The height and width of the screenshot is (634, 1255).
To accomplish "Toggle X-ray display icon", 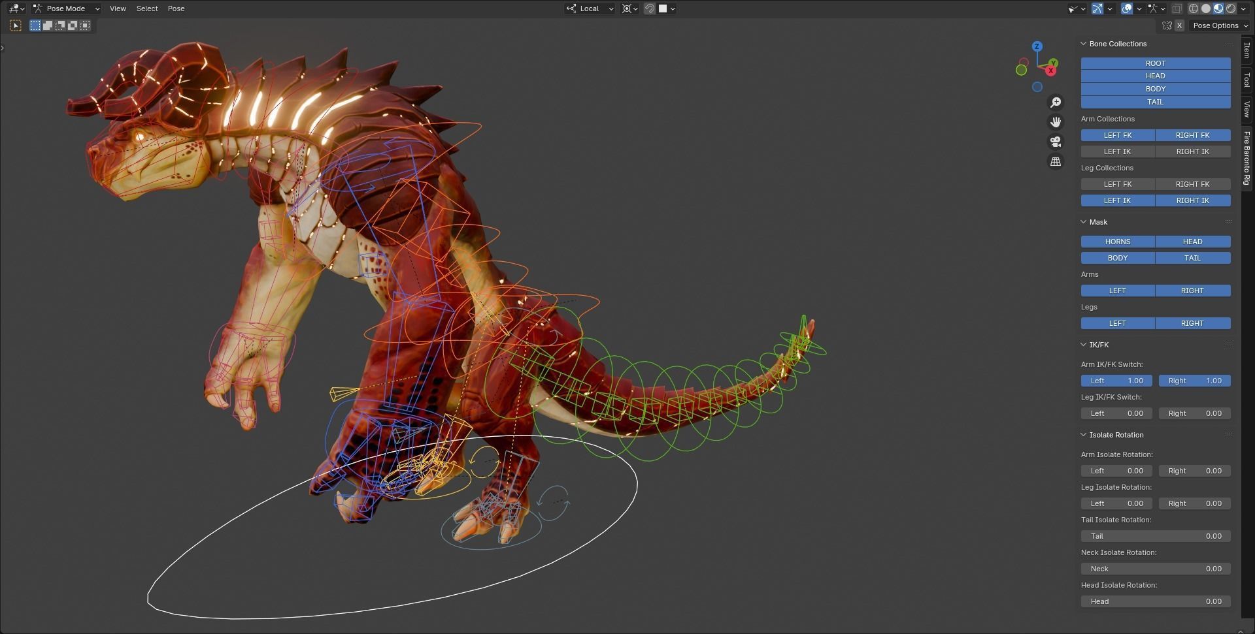I will (x=1177, y=8).
